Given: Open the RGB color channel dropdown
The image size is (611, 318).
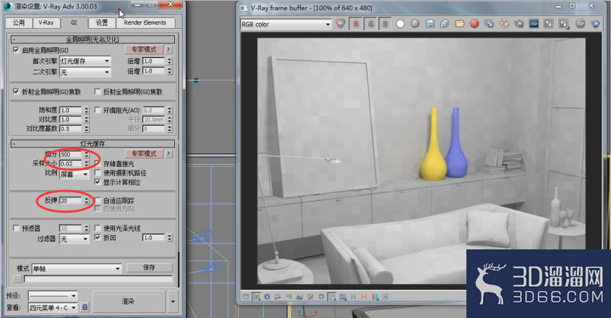Looking at the screenshot, I should [x=286, y=24].
